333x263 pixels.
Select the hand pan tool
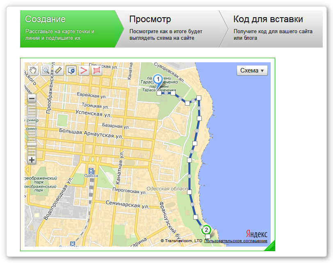[32, 70]
